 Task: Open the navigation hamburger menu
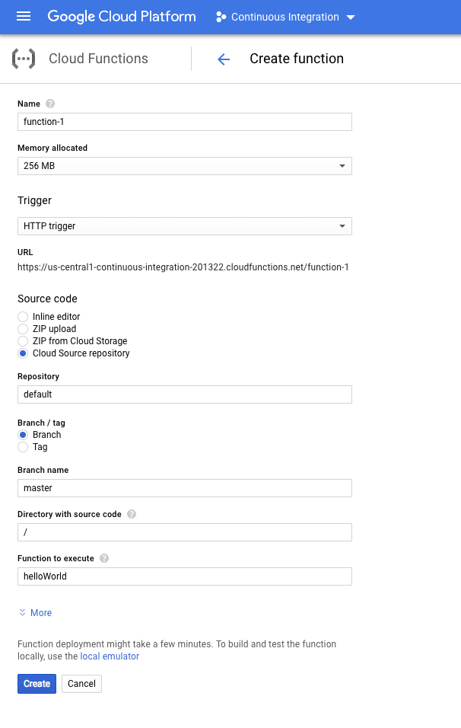23,16
